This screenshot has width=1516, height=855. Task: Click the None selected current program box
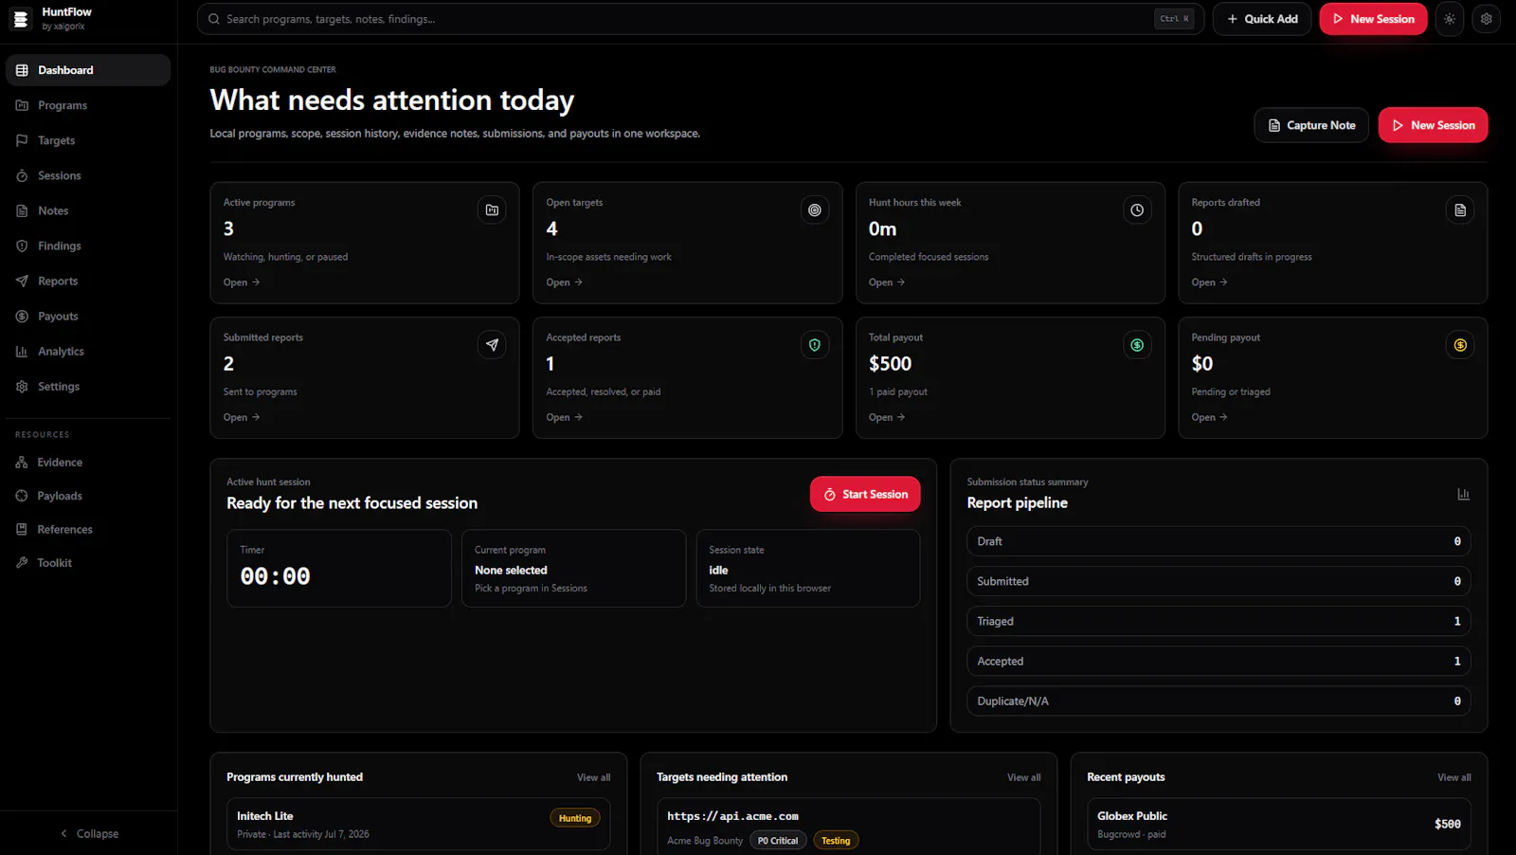(573, 568)
